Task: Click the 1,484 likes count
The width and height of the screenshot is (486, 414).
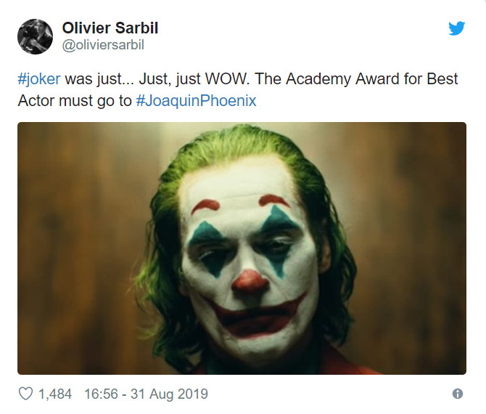Action: point(55,394)
